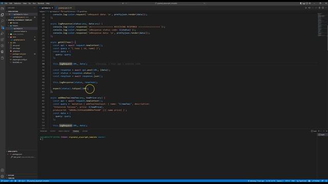This screenshot has width=328, height=184.
Task: Open .gitignore file in Explorer
Action: coord(16,51)
